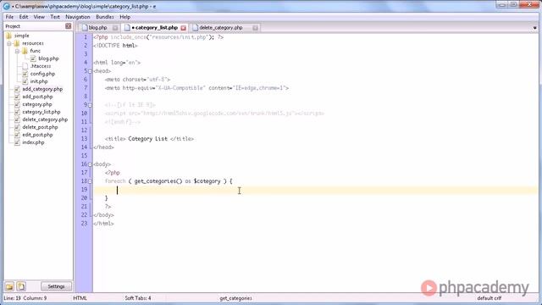Open default crlf line ending selector

489,298
